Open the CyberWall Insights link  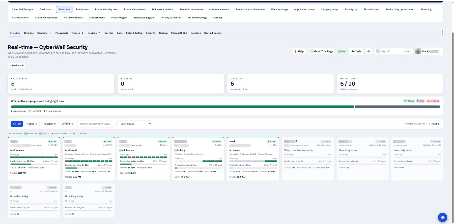(22, 10)
